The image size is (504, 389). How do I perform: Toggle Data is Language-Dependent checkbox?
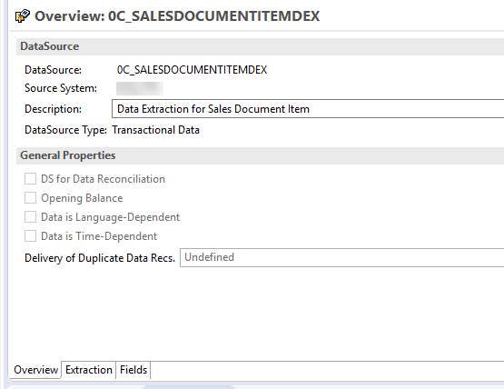pos(30,217)
